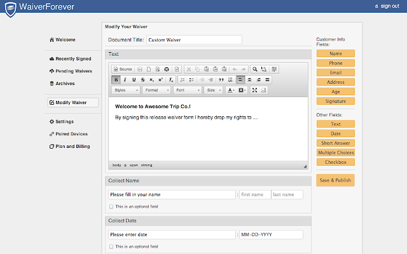Click the Save & Publish button
Viewport: 407px width, 254px height.
pos(335,180)
